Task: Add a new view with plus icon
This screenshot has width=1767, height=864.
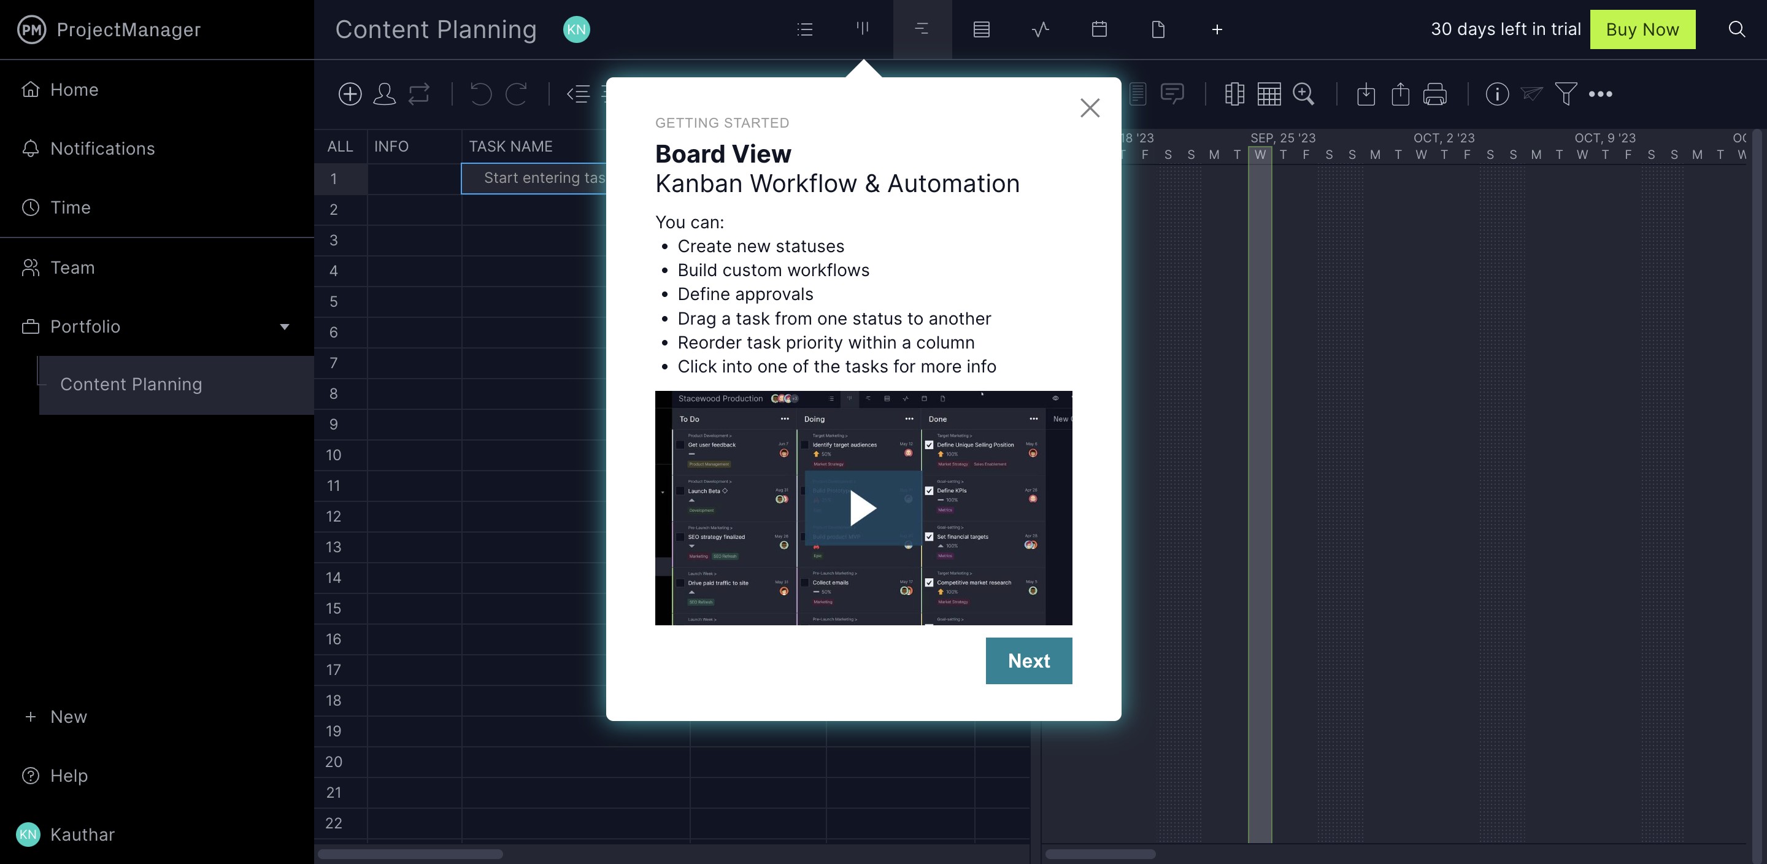Action: click(1217, 29)
